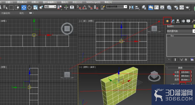Open the 动画(A) menu
Viewport: 195px width, 105px height.
click(x=35, y=2)
